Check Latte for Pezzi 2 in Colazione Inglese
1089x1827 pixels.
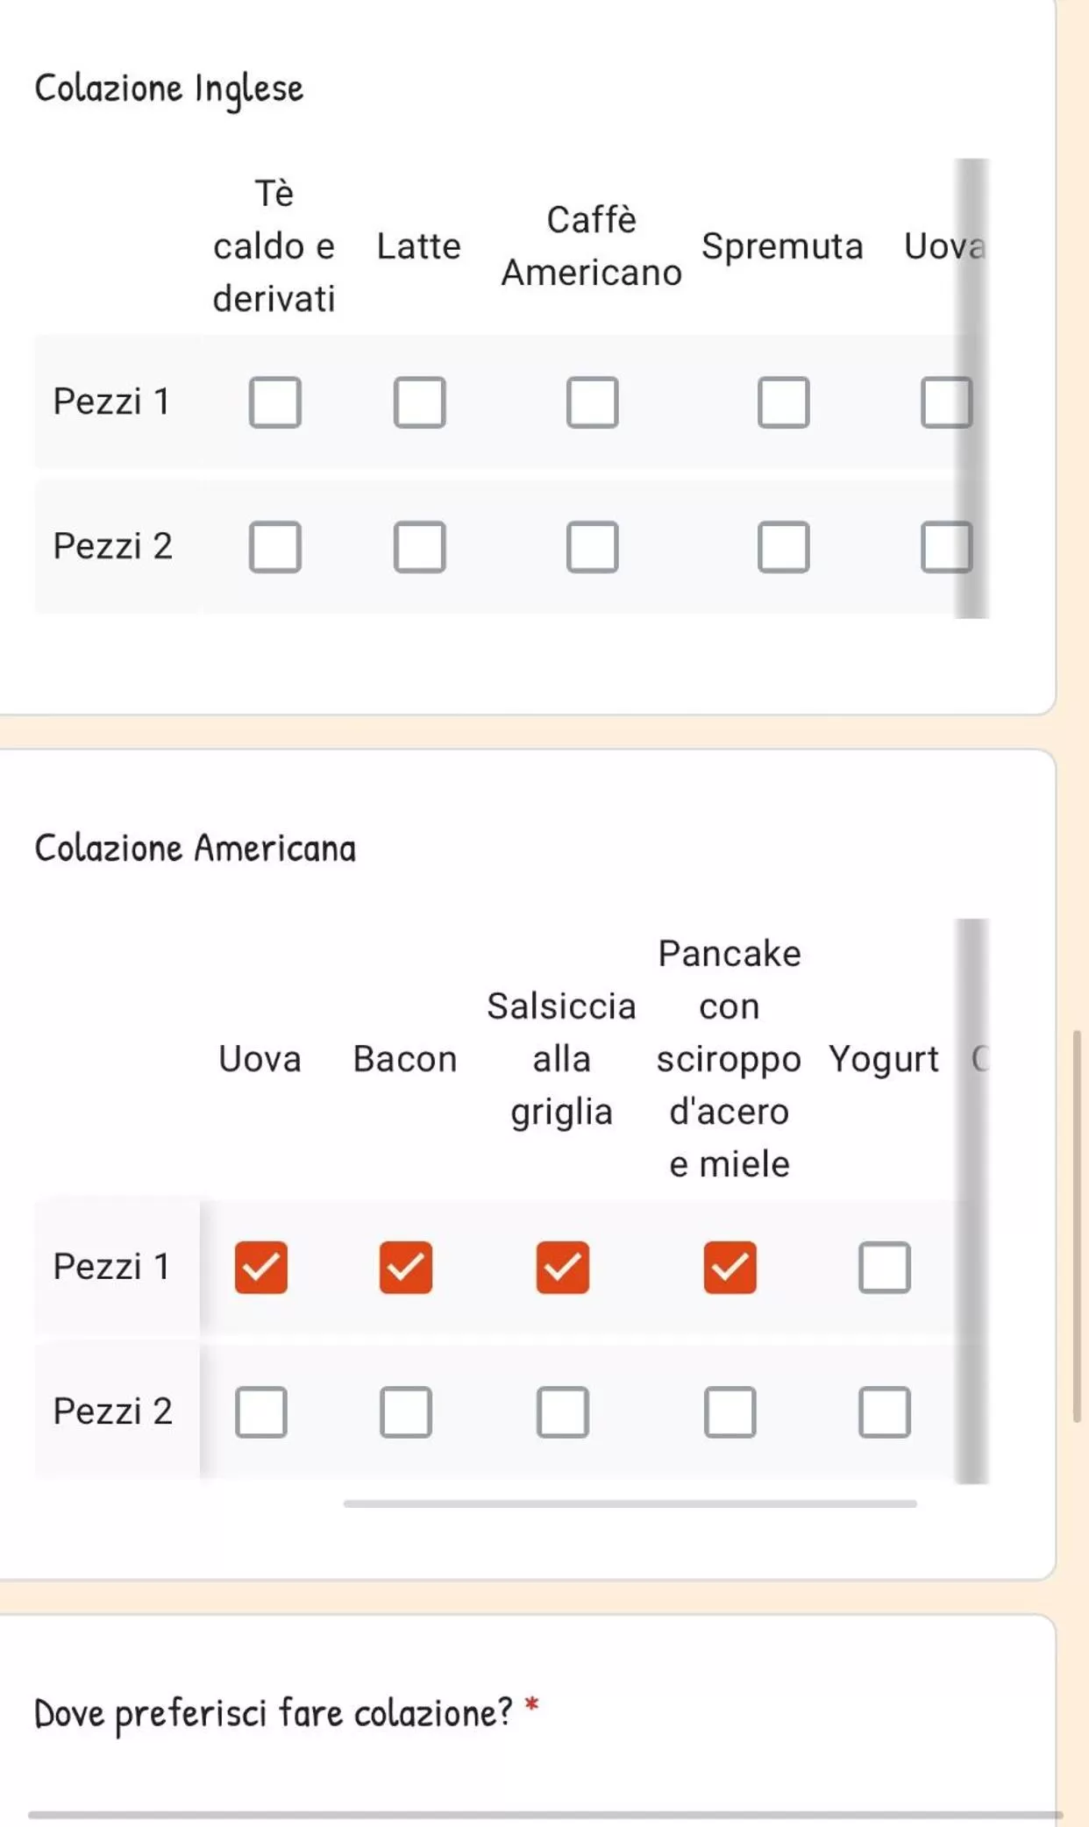tap(420, 547)
